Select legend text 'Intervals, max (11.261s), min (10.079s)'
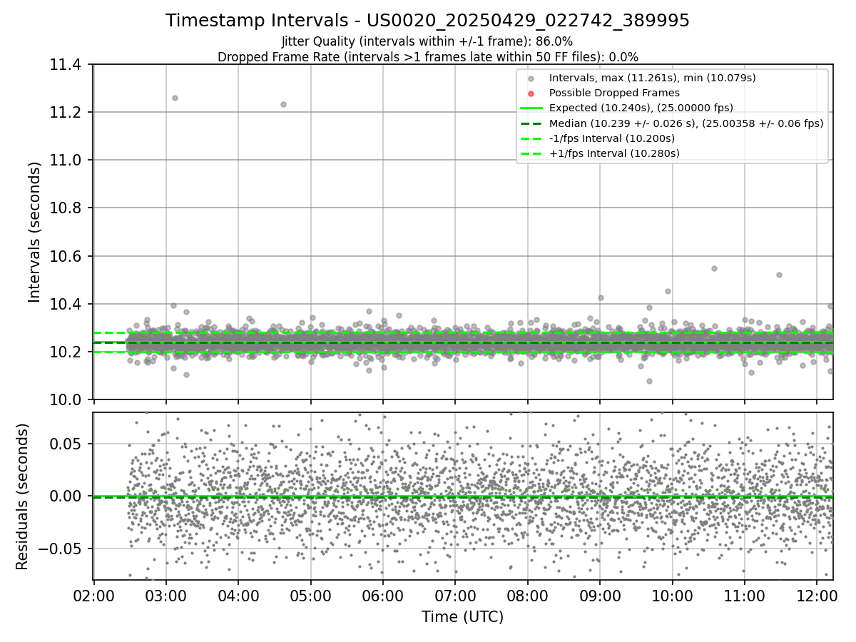The height and width of the screenshot is (642, 856). click(652, 78)
